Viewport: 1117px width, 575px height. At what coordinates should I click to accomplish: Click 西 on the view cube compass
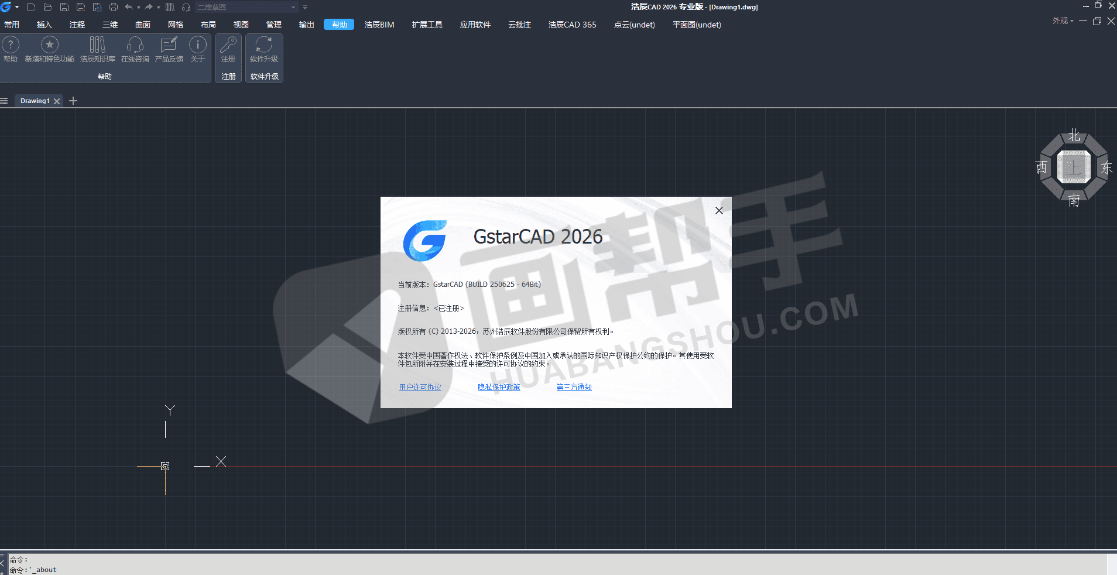click(1041, 167)
